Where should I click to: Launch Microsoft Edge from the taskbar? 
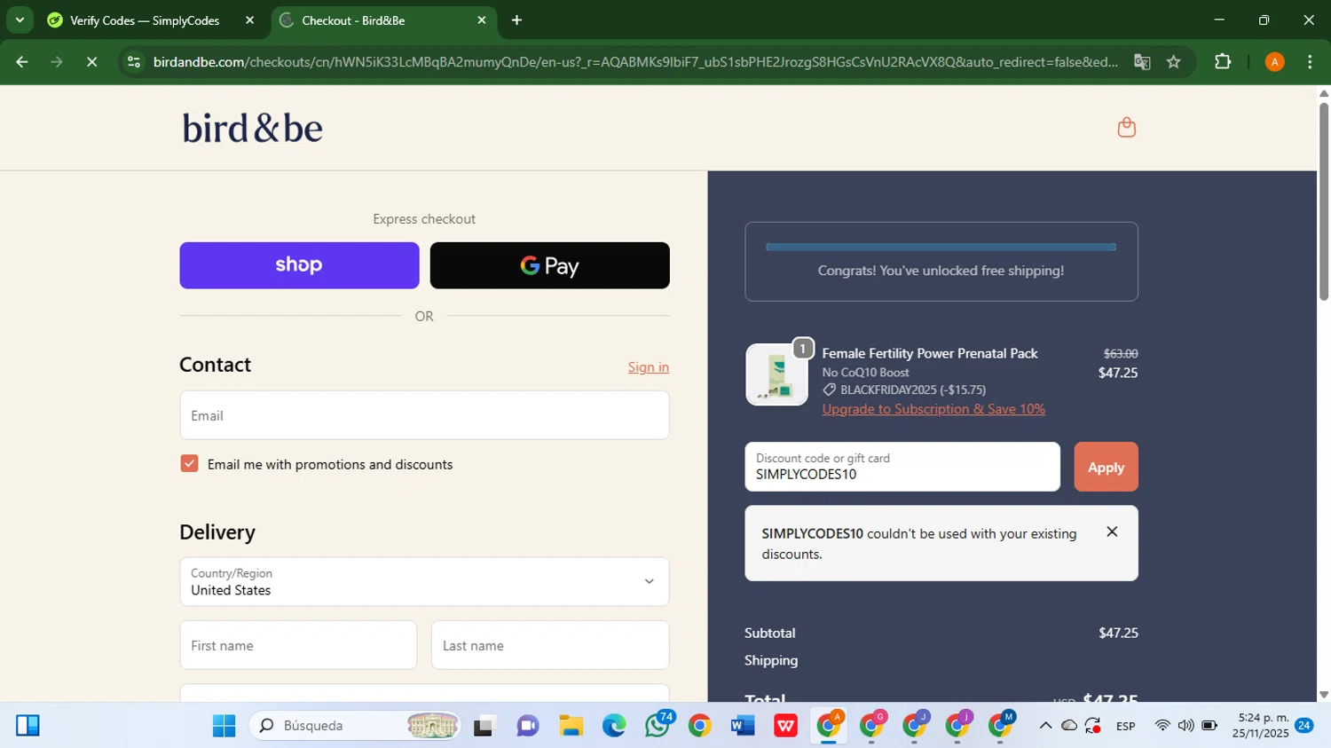click(x=614, y=726)
